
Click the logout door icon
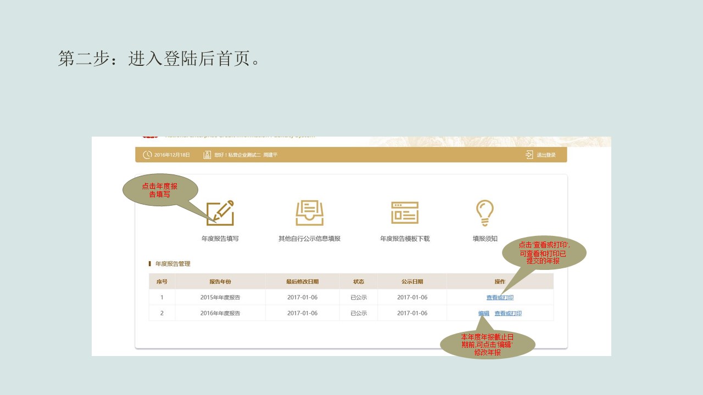[x=529, y=155]
